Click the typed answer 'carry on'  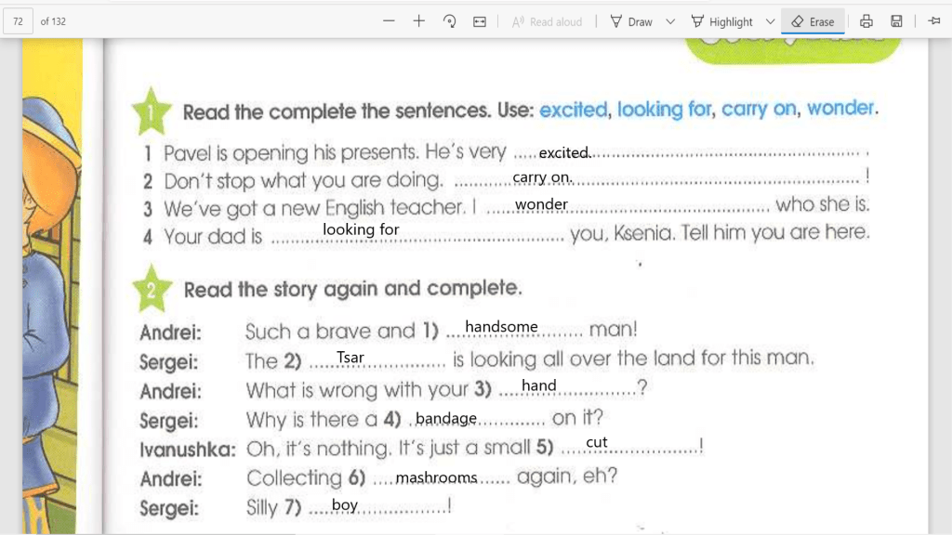pyautogui.click(x=542, y=177)
